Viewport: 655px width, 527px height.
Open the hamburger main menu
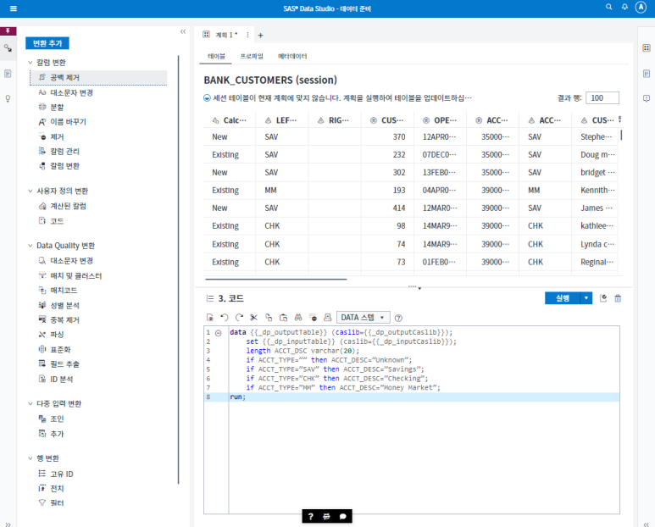[x=14, y=8]
